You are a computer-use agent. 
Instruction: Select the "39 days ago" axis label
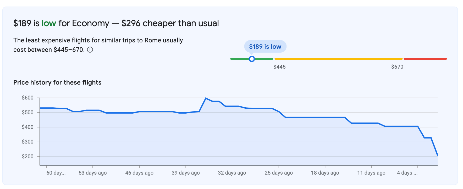click(x=186, y=173)
